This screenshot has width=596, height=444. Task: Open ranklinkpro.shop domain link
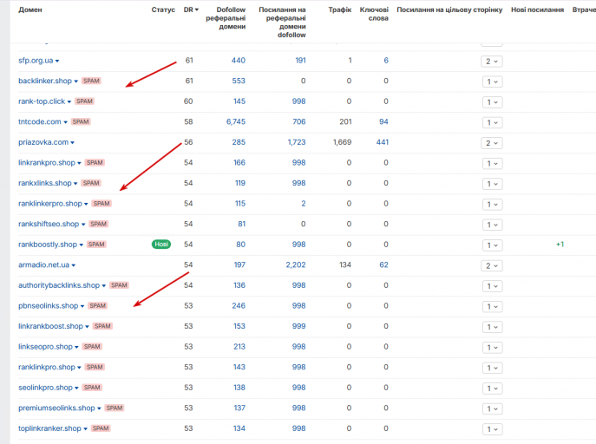[x=47, y=368]
